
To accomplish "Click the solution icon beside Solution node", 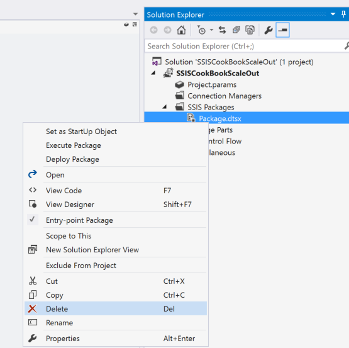I will [157, 61].
